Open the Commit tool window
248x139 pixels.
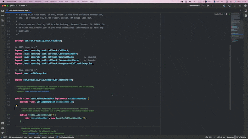click(x=2, y=15)
